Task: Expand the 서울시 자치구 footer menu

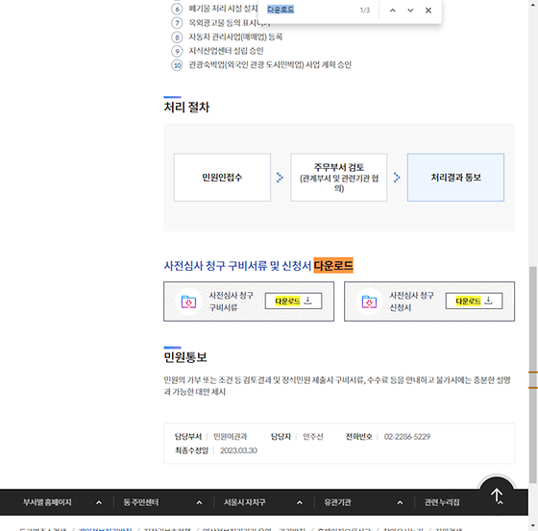Action: point(263,502)
